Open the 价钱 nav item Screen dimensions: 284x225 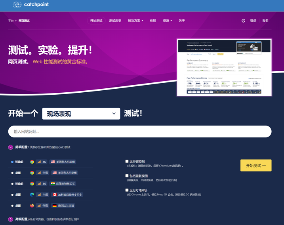point(153,21)
